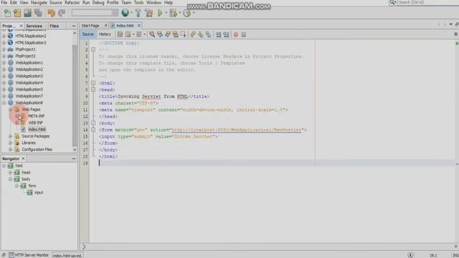This screenshot has height=258, width=459.
Task: Collapse the comment fold at line 2
Action: (x=93, y=49)
